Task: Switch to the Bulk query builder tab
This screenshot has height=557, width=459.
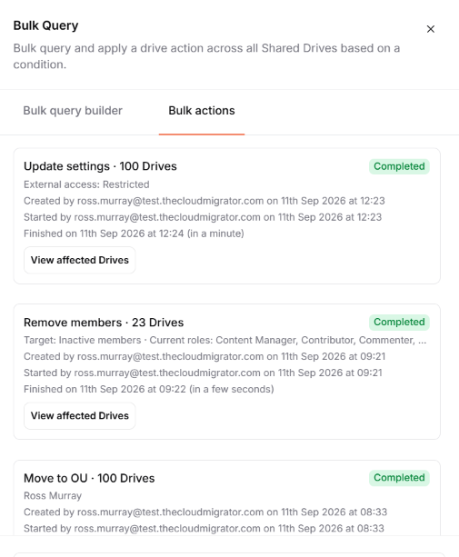Action: click(x=73, y=111)
